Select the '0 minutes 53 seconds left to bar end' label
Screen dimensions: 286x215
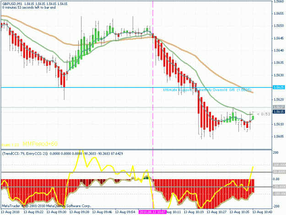(29, 7)
